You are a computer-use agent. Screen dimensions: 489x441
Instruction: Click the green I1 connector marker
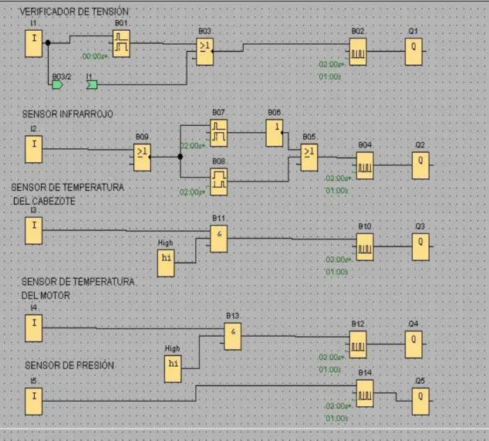pyautogui.click(x=92, y=85)
